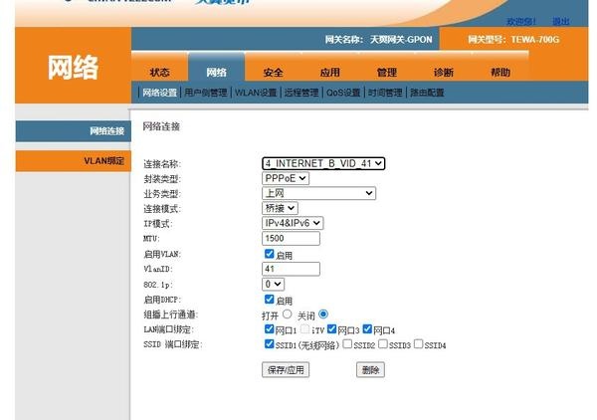Toggle the SSID1(无线网络) binding checkbox
This screenshot has width=597, height=420.
tap(270, 343)
